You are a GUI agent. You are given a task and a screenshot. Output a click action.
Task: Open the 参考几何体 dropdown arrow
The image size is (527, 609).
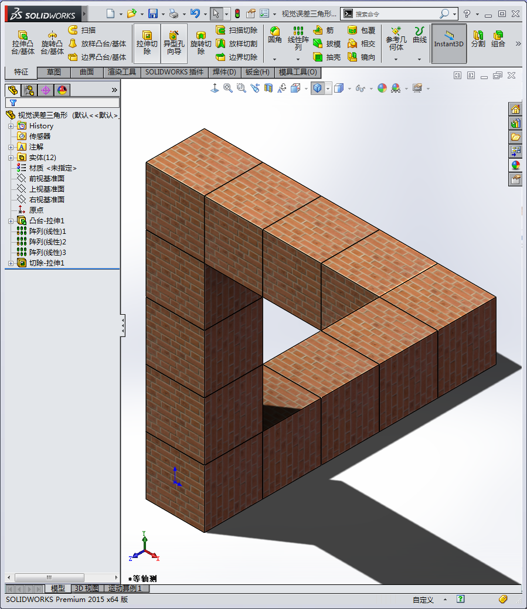396,59
